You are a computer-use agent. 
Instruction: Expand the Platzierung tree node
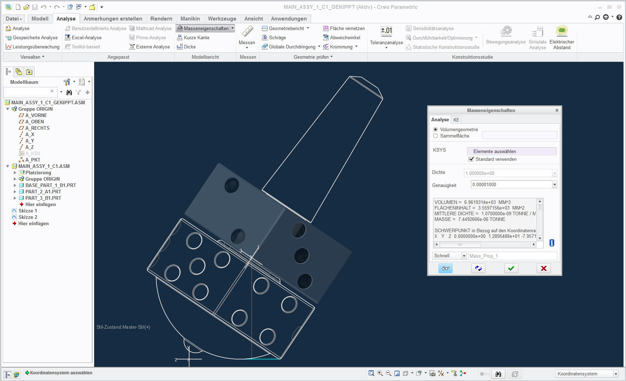15,172
